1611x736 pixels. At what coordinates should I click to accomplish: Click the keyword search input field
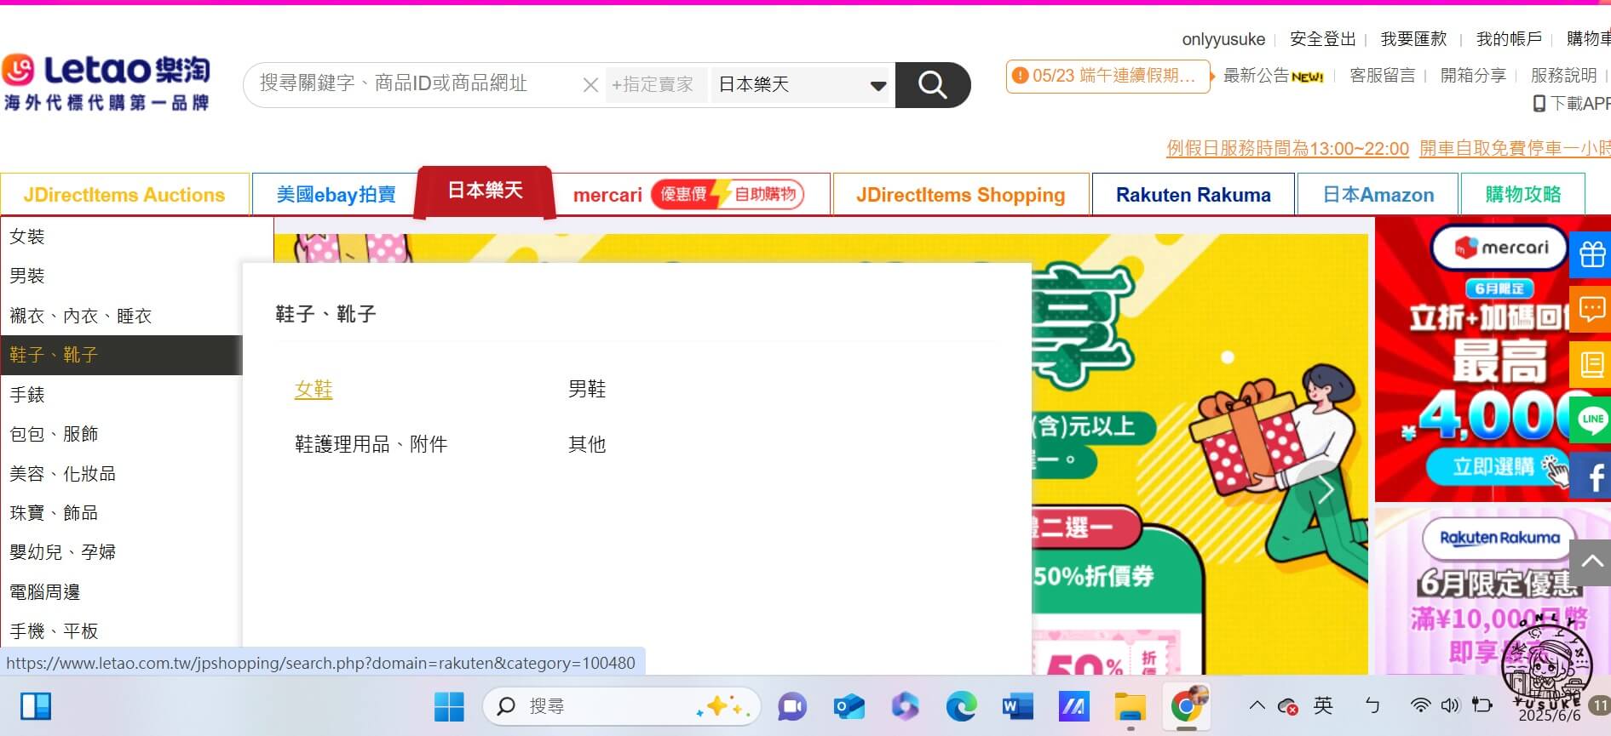(409, 83)
